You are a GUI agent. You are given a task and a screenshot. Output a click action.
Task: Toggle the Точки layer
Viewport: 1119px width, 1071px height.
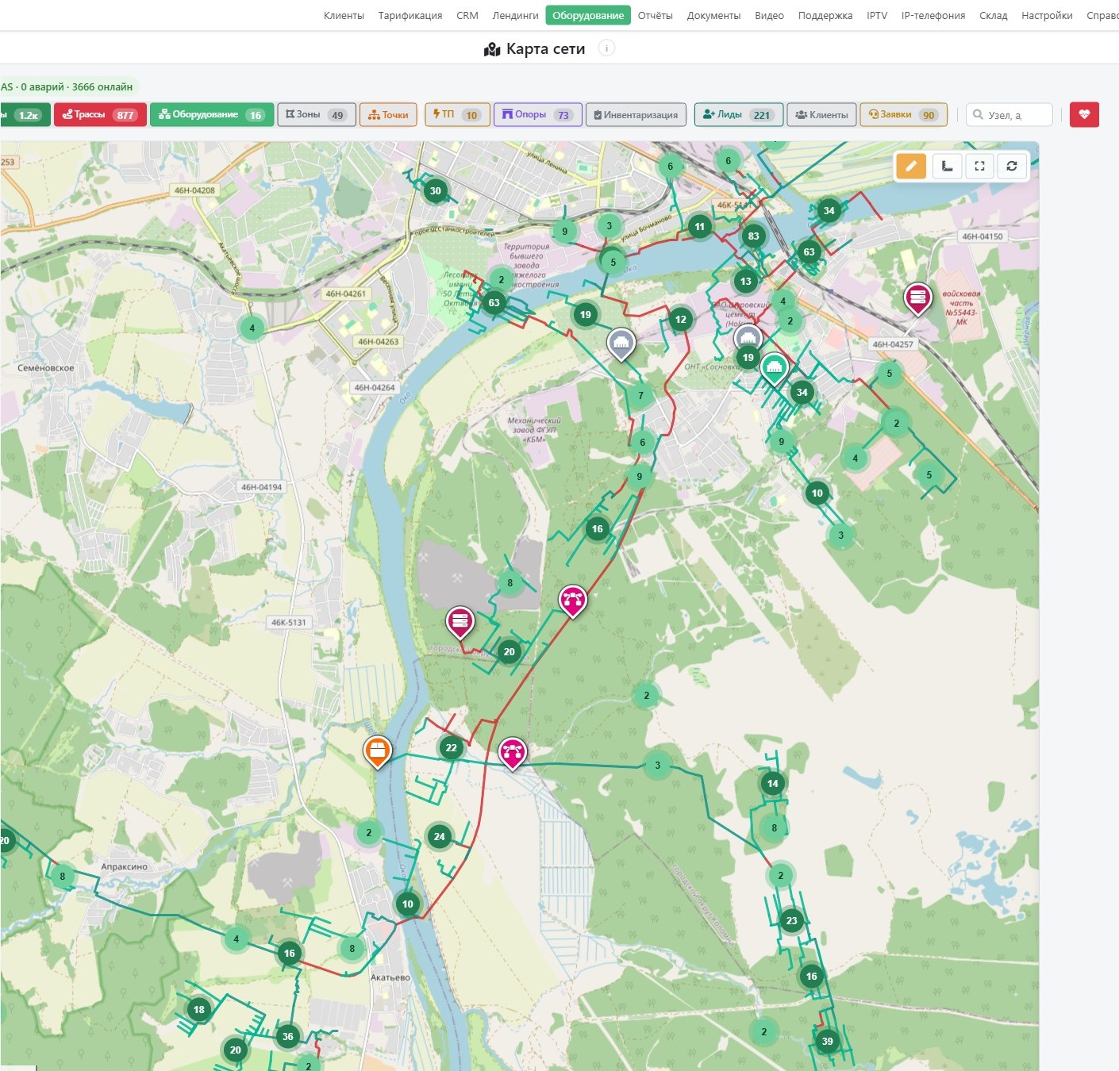click(x=388, y=114)
